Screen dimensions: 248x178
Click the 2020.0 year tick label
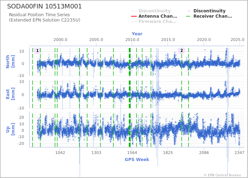click(x=204, y=40)
